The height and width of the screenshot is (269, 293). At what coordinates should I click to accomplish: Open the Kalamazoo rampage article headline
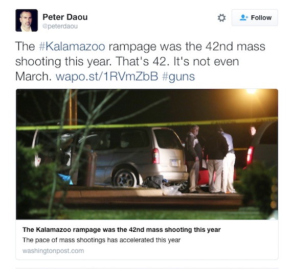(x=122, y=230)
